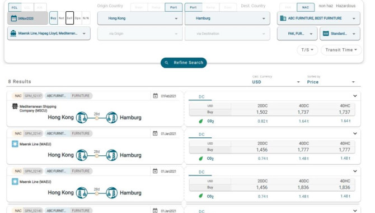Switch shipment mode to AIR
Screen dimensions: 375x213
[x=40, y=8]
